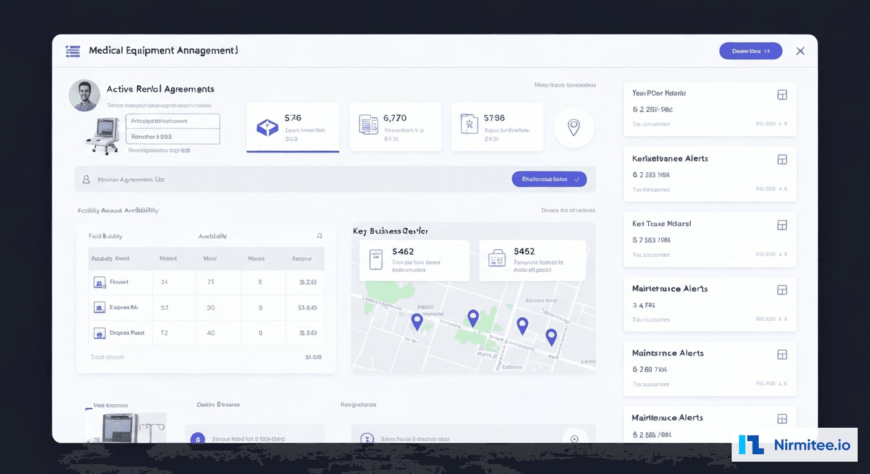
Task: Open the location pin icon beside the stat cards
Action: coord(574,128)
